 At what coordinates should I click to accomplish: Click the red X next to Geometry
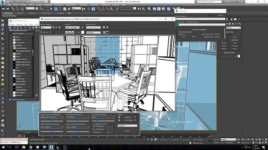135,117
